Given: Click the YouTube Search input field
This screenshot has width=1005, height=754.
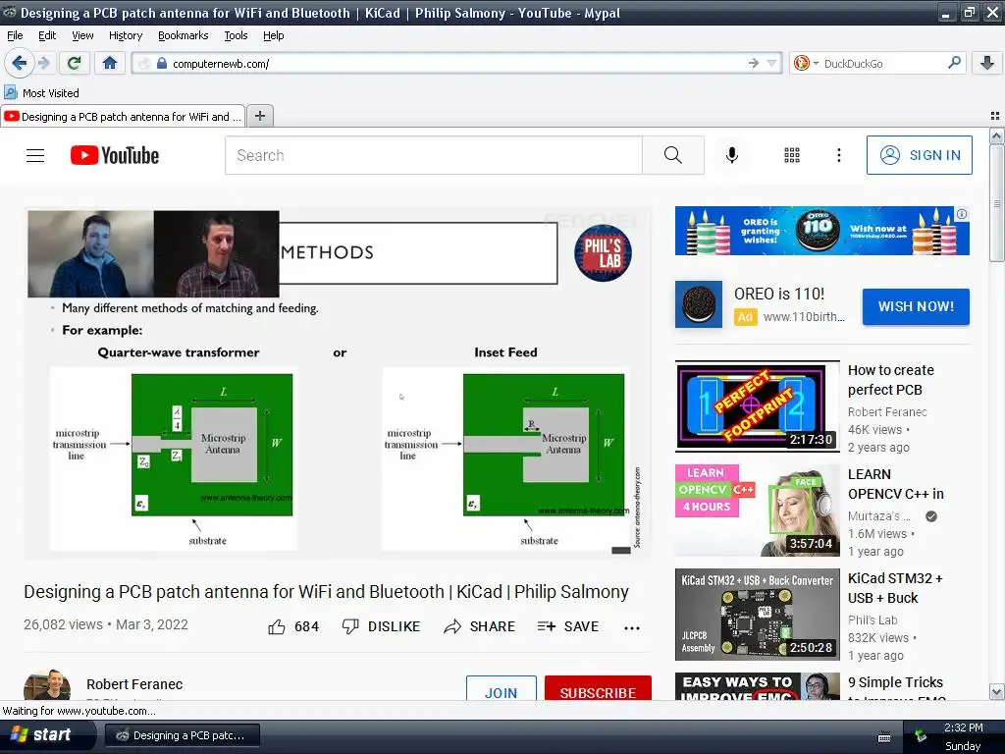Looking at the screenshot, I should coord(433,155).
